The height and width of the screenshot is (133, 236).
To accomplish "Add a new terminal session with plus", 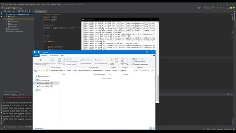I will tap(20, 95).
